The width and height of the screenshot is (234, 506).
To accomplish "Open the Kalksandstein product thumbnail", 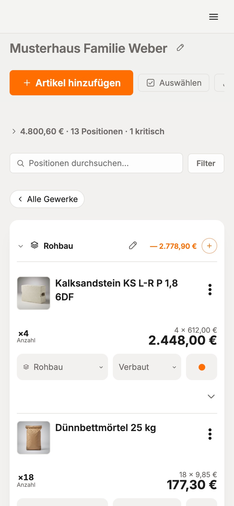I will [x=34, y=293].
